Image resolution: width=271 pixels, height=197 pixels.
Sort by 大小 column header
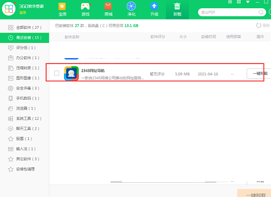click(183, 37)
